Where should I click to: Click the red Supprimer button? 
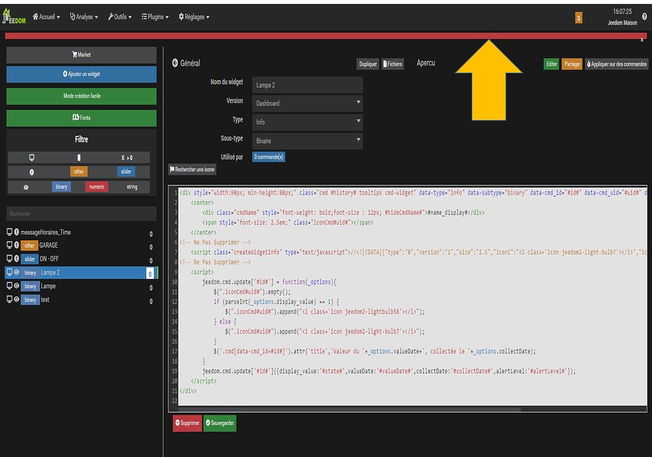click(187, 423)
